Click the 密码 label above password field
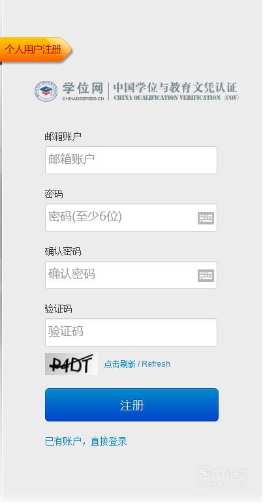The width and height of the screenshot is (263, 503). 54,194
